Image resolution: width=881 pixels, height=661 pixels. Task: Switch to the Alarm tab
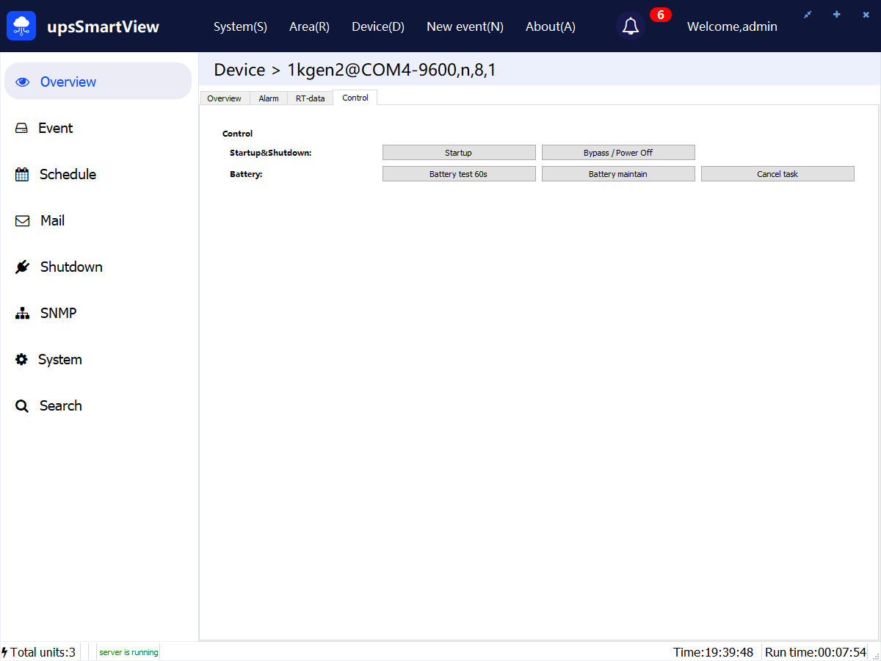point(269,98)
